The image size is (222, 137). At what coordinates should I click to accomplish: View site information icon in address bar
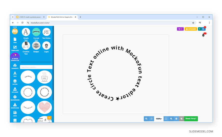28,23
